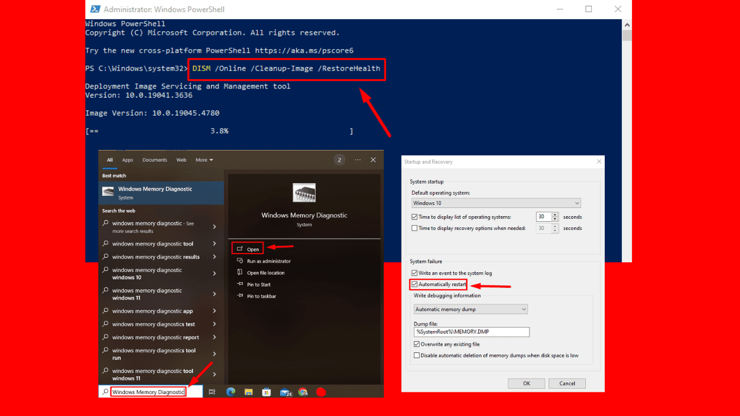This screenshot has width=740, height=416.
Task: Click the magnifier icon beside 'windows memory diagnostic app'
Action: (x=106, y=311)
